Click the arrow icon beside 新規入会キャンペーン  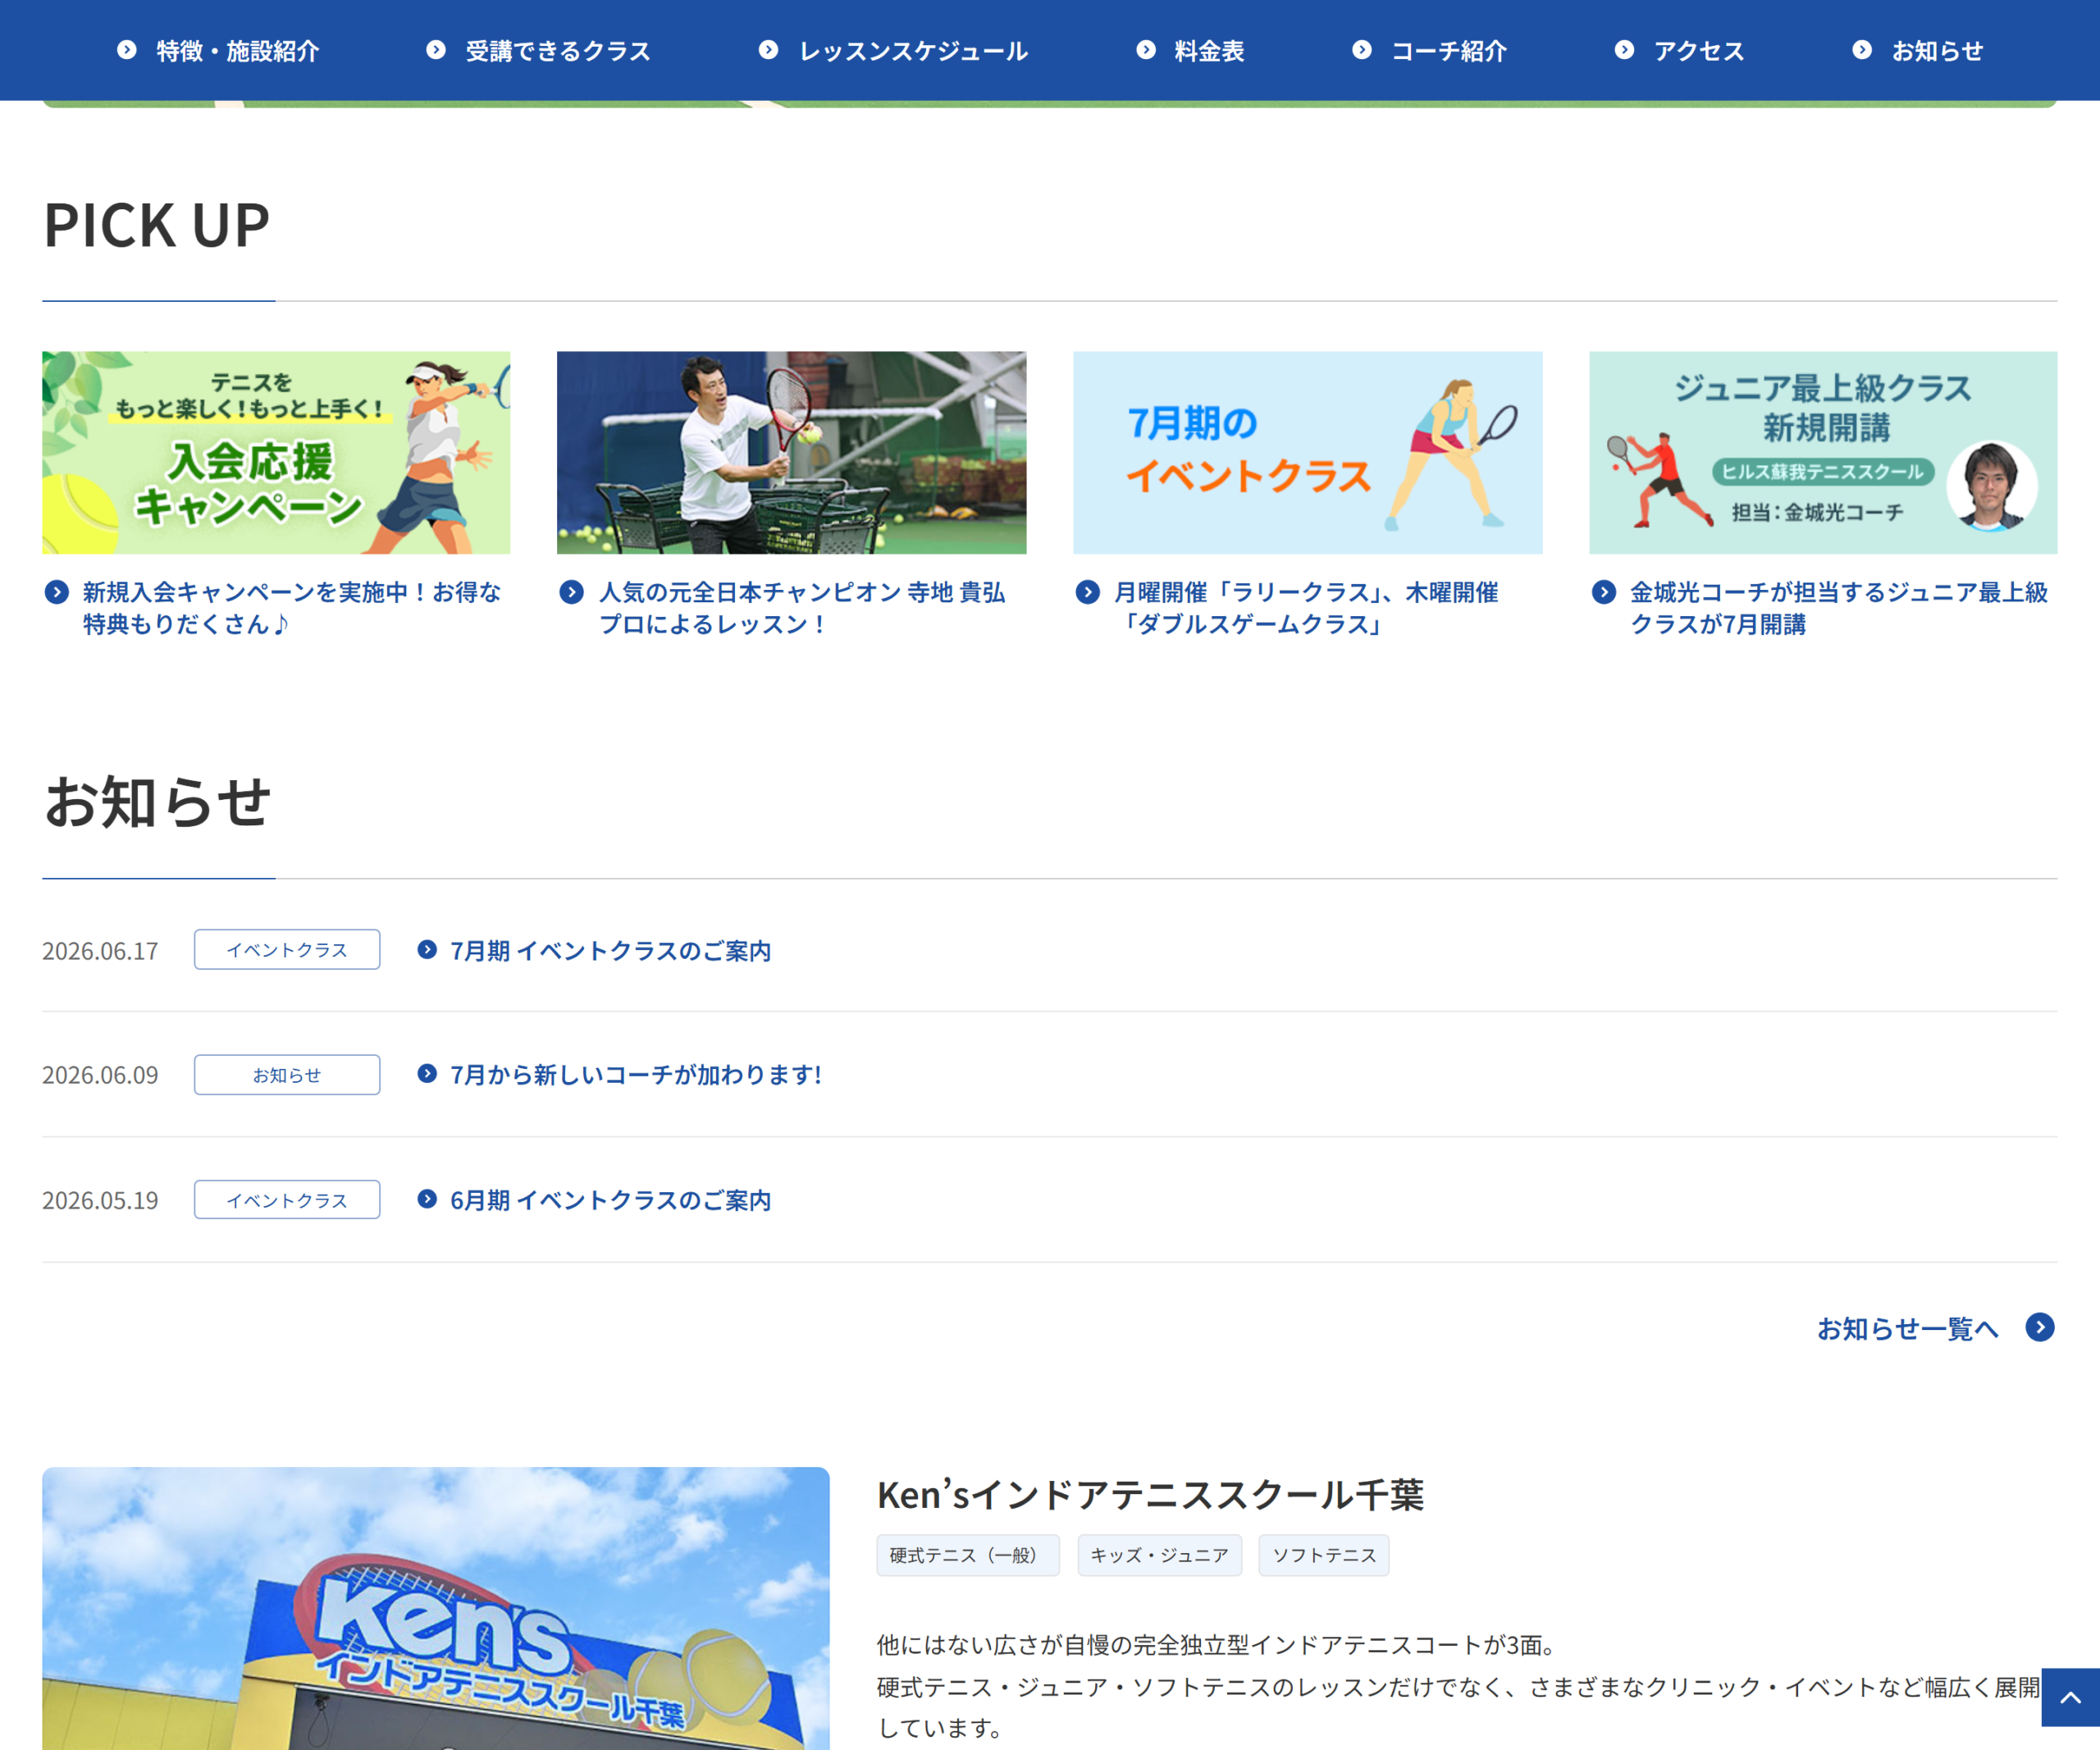coord(57,592)
